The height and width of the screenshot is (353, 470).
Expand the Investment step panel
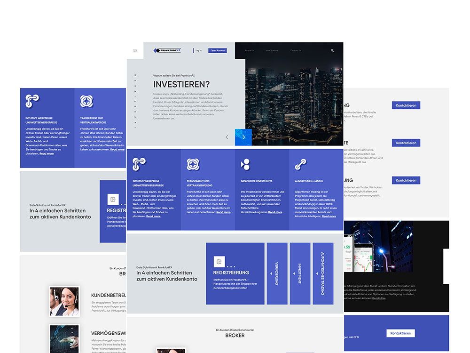300,273
